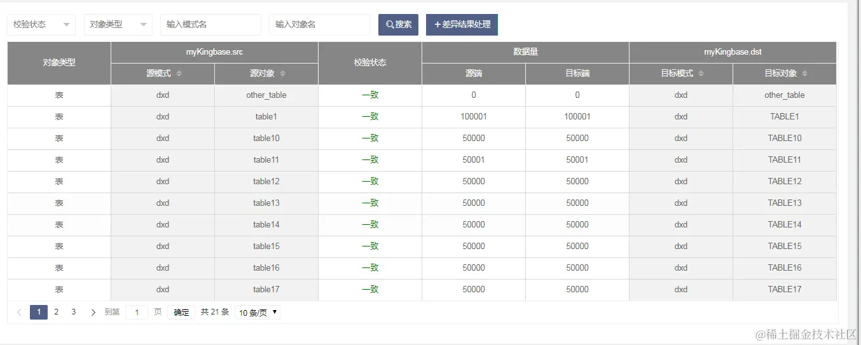Select the TABLE16 target object cell
861x345 pixels.
click(785, 268)
